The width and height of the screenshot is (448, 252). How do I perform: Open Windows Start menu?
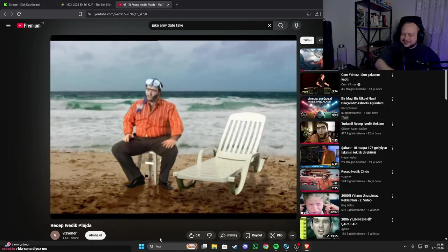click(141, 246)
